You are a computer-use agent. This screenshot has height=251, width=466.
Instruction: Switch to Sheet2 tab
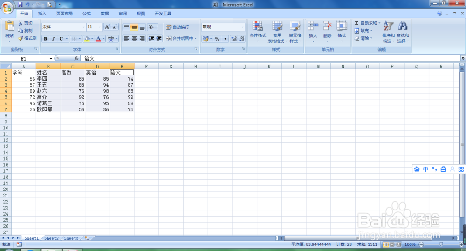pyautogui.click(x=51, y=238)
